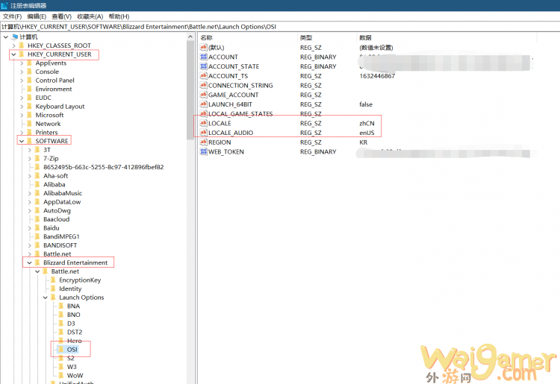560x384 pixels.
Task: Click the tree pane vertical scrollbar thumb
Action: (190, 90)
